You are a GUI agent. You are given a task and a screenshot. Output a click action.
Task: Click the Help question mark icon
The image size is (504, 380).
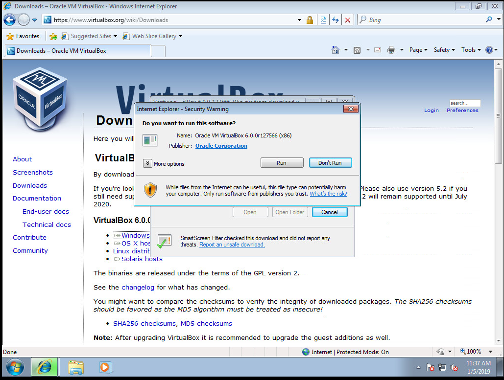point(489,50)
